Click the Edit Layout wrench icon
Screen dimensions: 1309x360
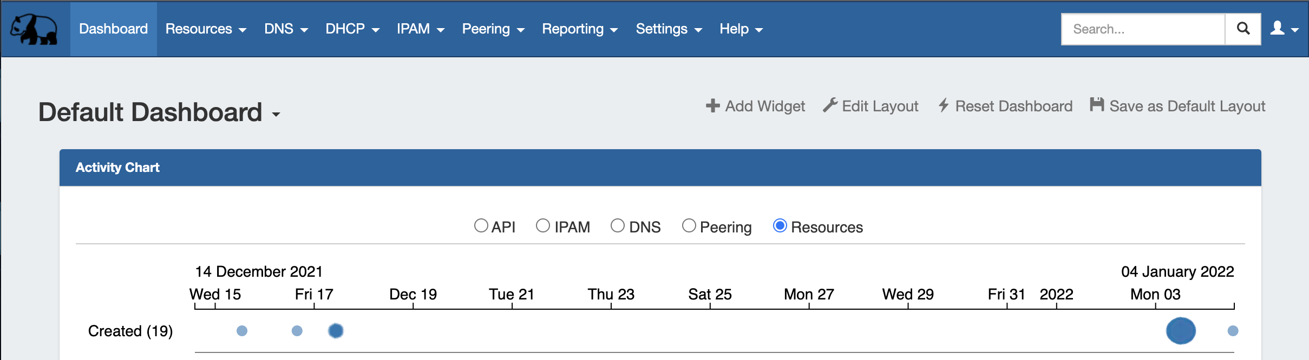click(x=830, y=105)
